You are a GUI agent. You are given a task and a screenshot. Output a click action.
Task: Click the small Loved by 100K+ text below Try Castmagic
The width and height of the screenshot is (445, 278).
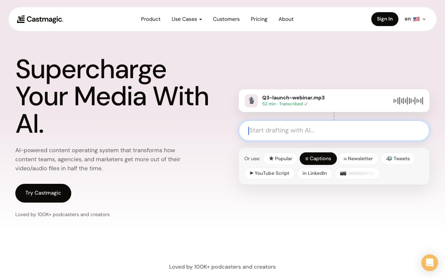[x=63, y=214]
